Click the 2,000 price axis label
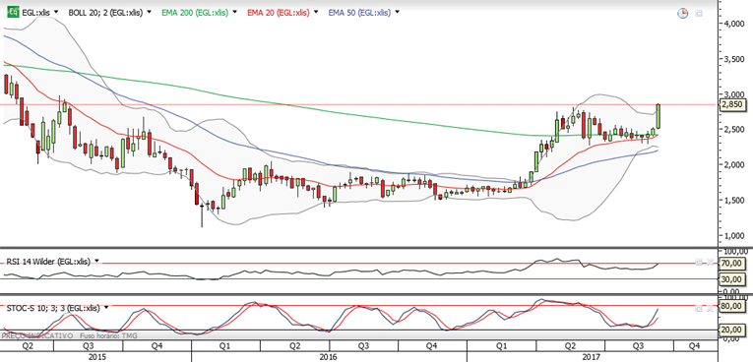The height and width of the screenshot is (362, 753). pyautogui.click(x=734, y=164)
